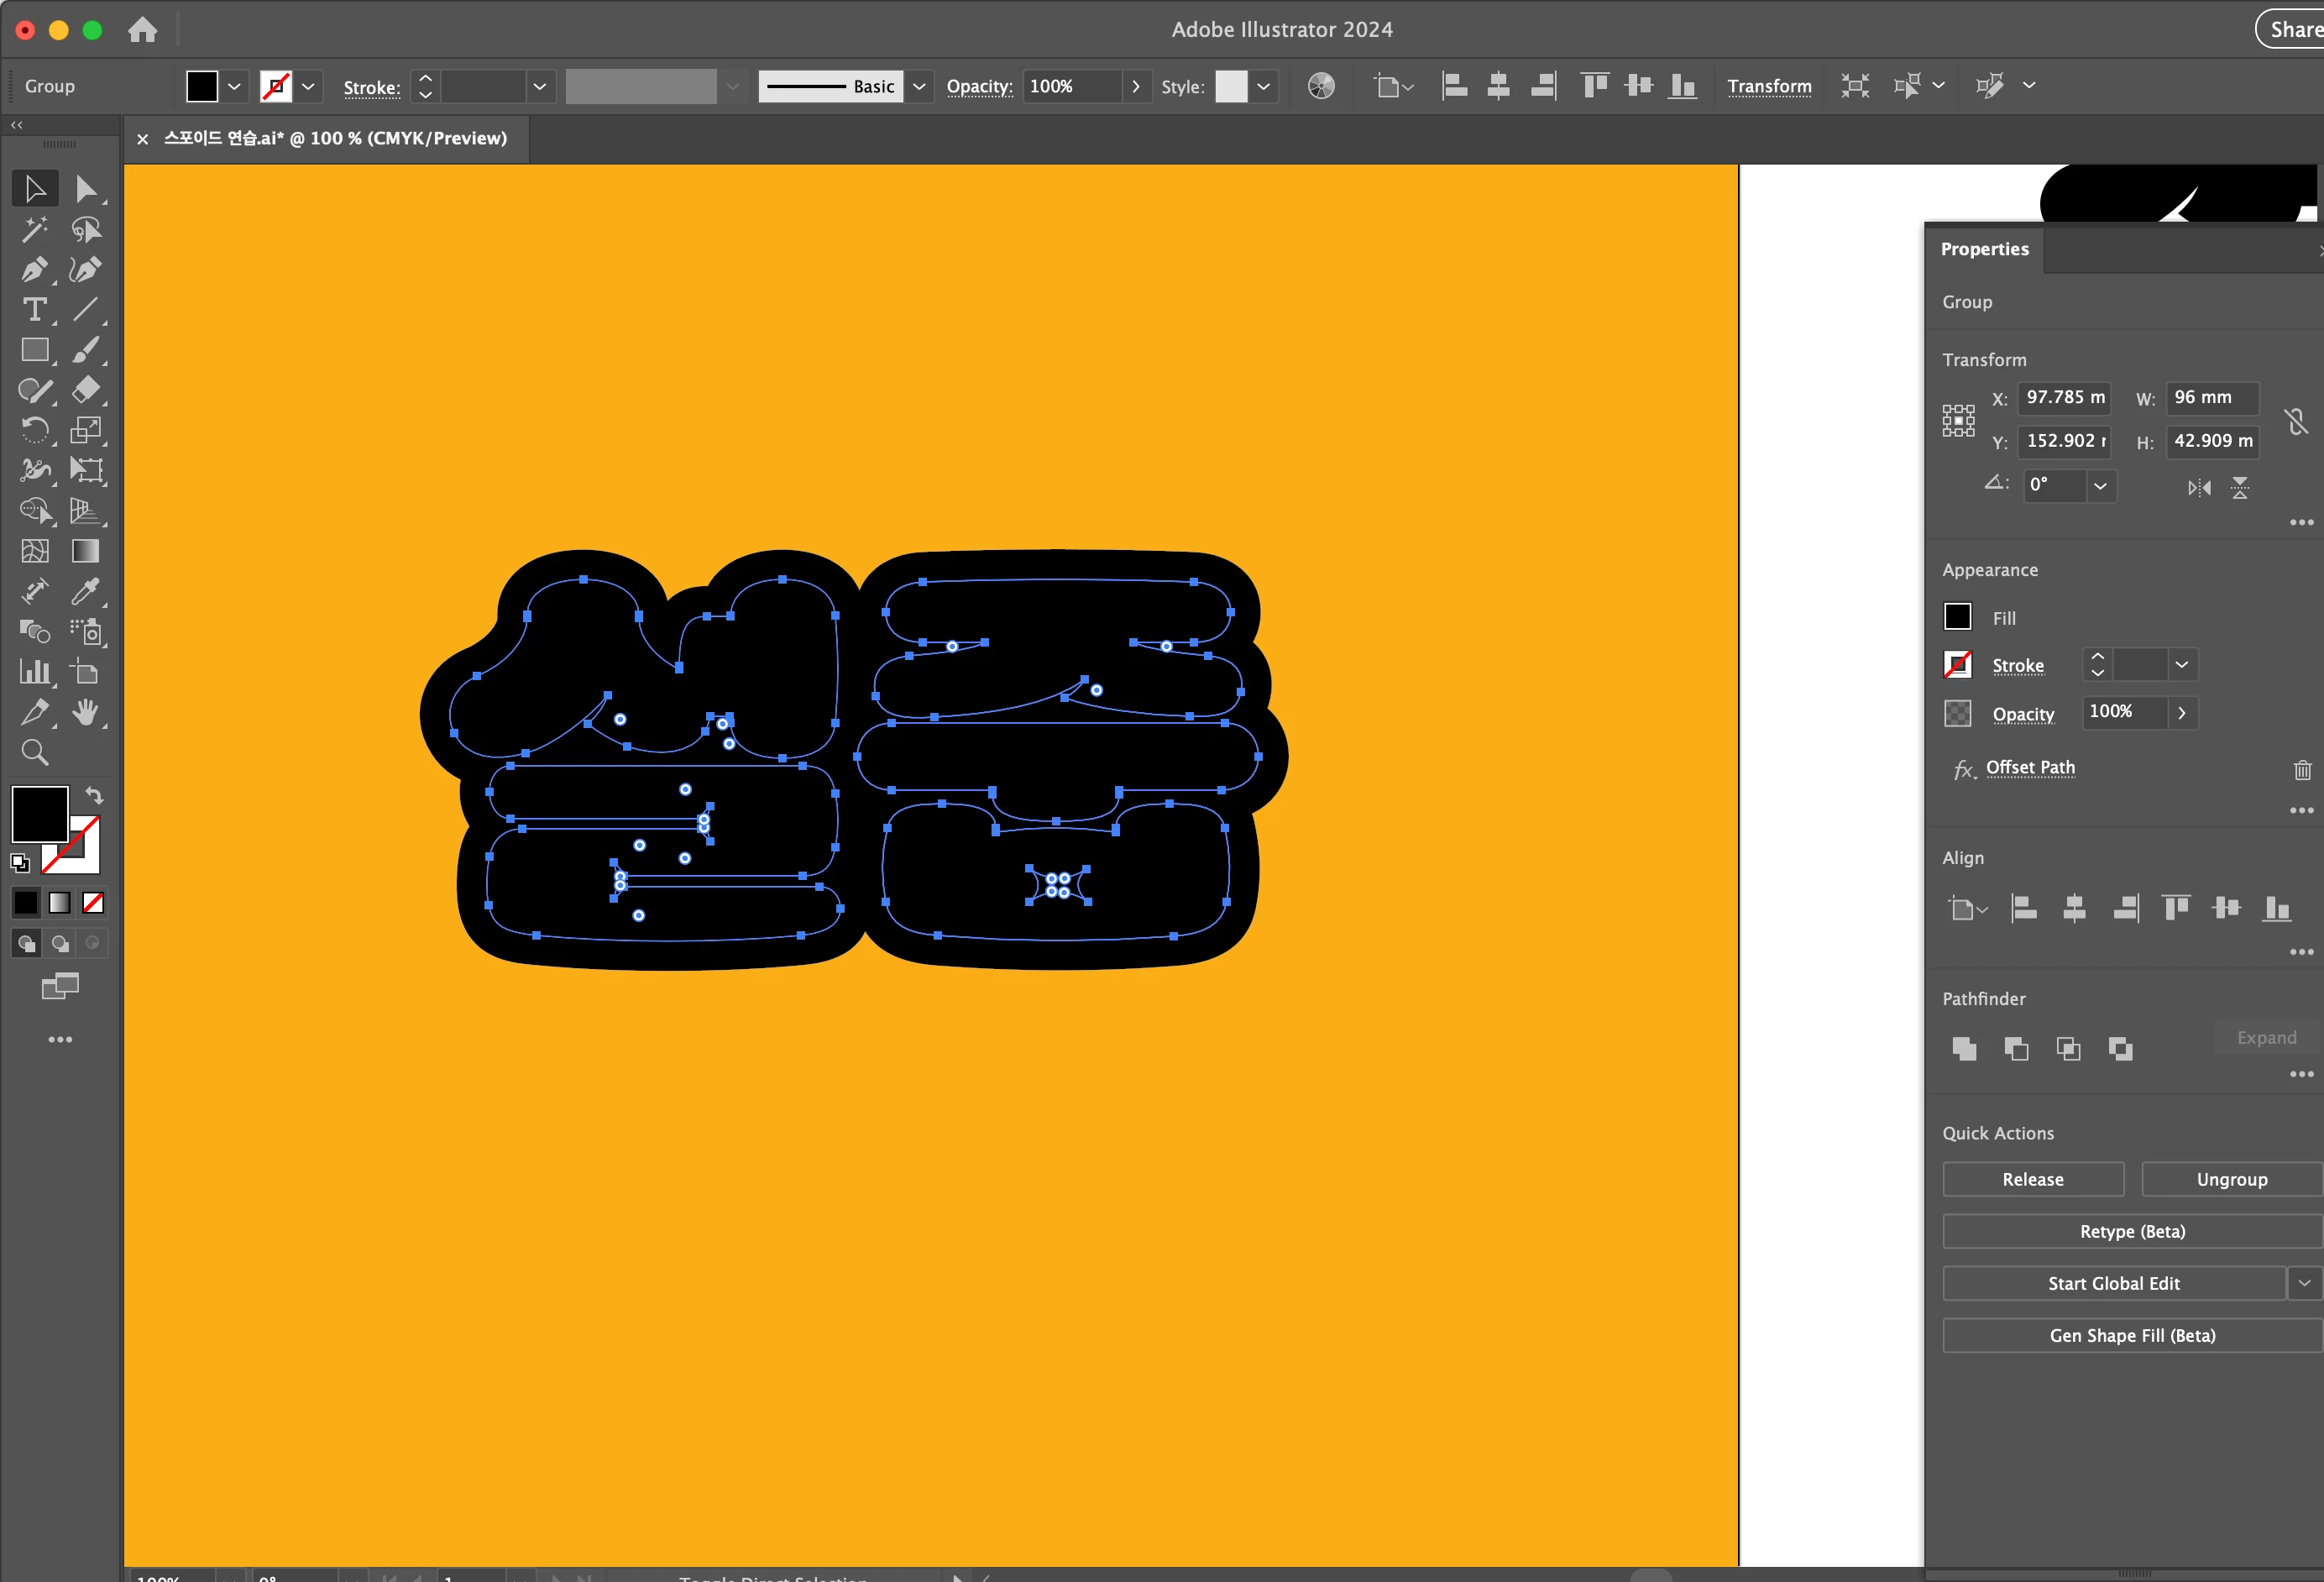This screenshot has height=1582, width=2324.
Task: Click the Ungroup quick action button
Action: (2231, 1179)
